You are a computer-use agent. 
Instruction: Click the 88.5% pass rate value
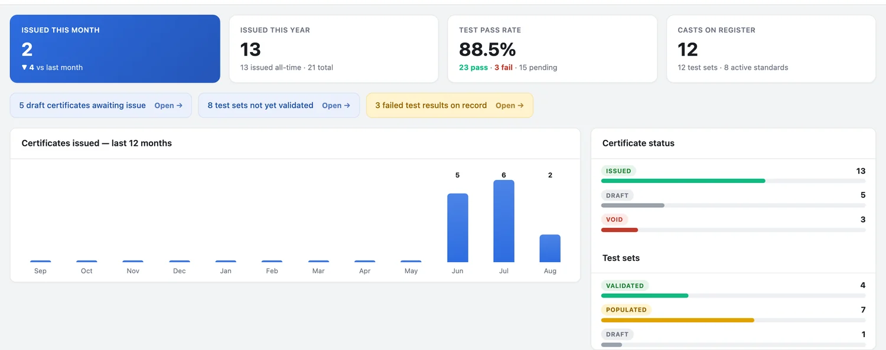click(x=487, y=49)
